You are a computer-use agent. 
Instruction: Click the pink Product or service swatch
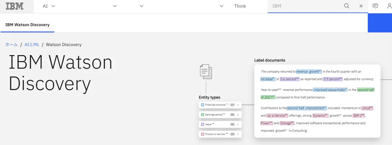[203, 134]
